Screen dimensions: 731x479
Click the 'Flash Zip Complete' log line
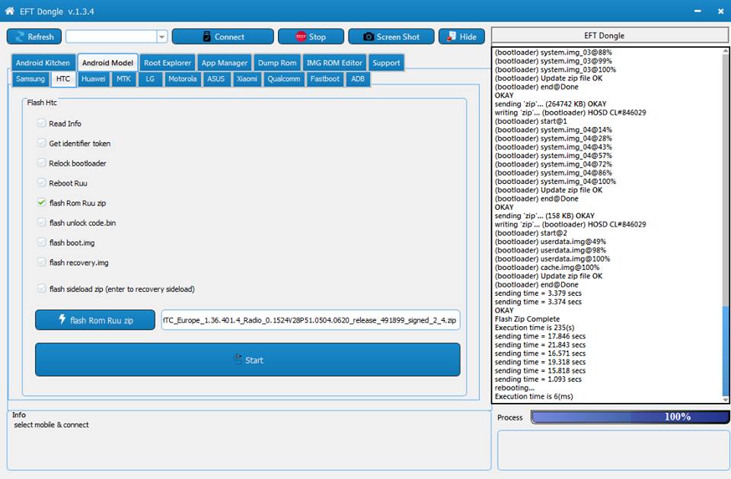[527, 319]
